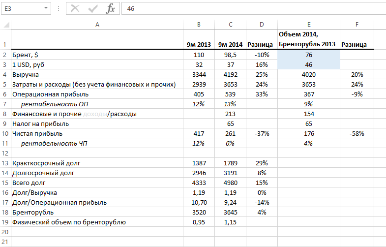Image resolution: width=386 pixels, height=247 pixels.
Task: Click 'Физический объем по бренторублю' cell
Action: tap(97, 222)
